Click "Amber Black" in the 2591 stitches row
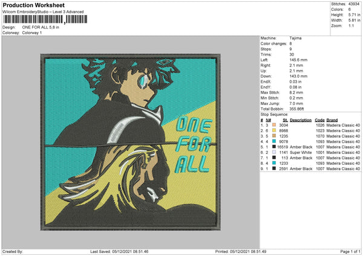The width and height of the screenshot is (363, 256). click(x=301, y=168)
